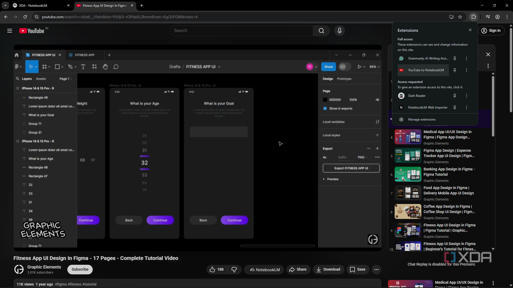This screenshot has height=288, width=513.
Task: Click the YouTube search input field
Action: 241,31
